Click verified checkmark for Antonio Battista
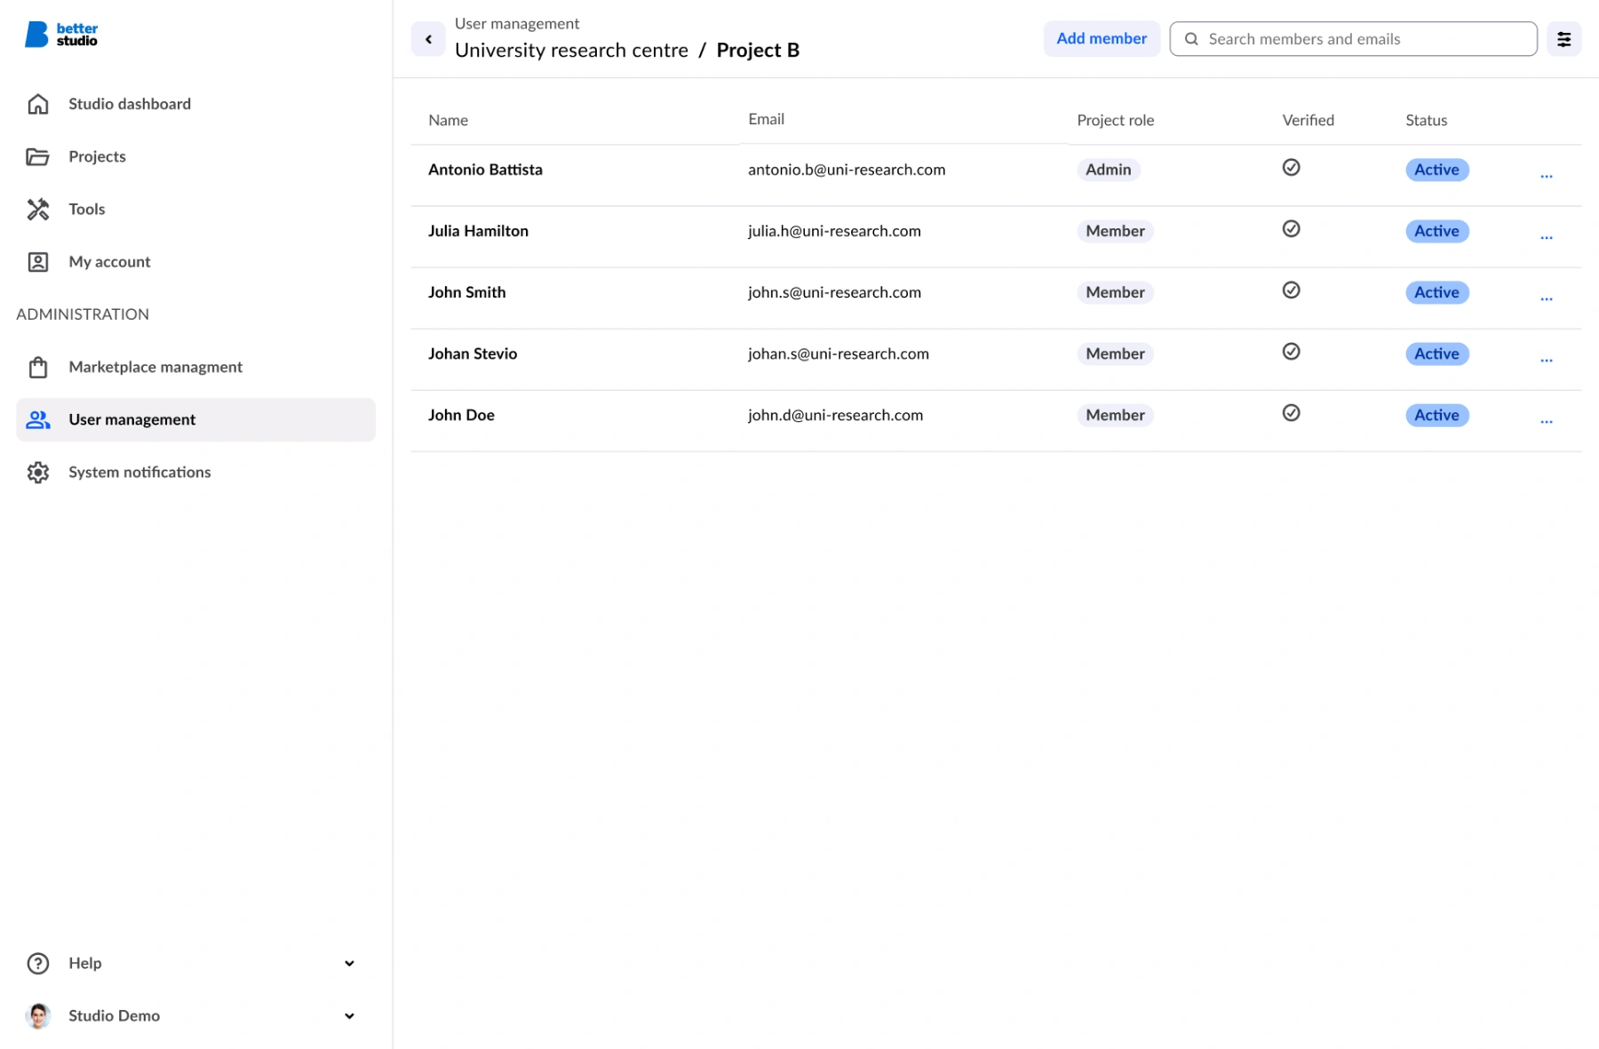Viewport: 1599px width, 1049px height. pos(1292,167)
